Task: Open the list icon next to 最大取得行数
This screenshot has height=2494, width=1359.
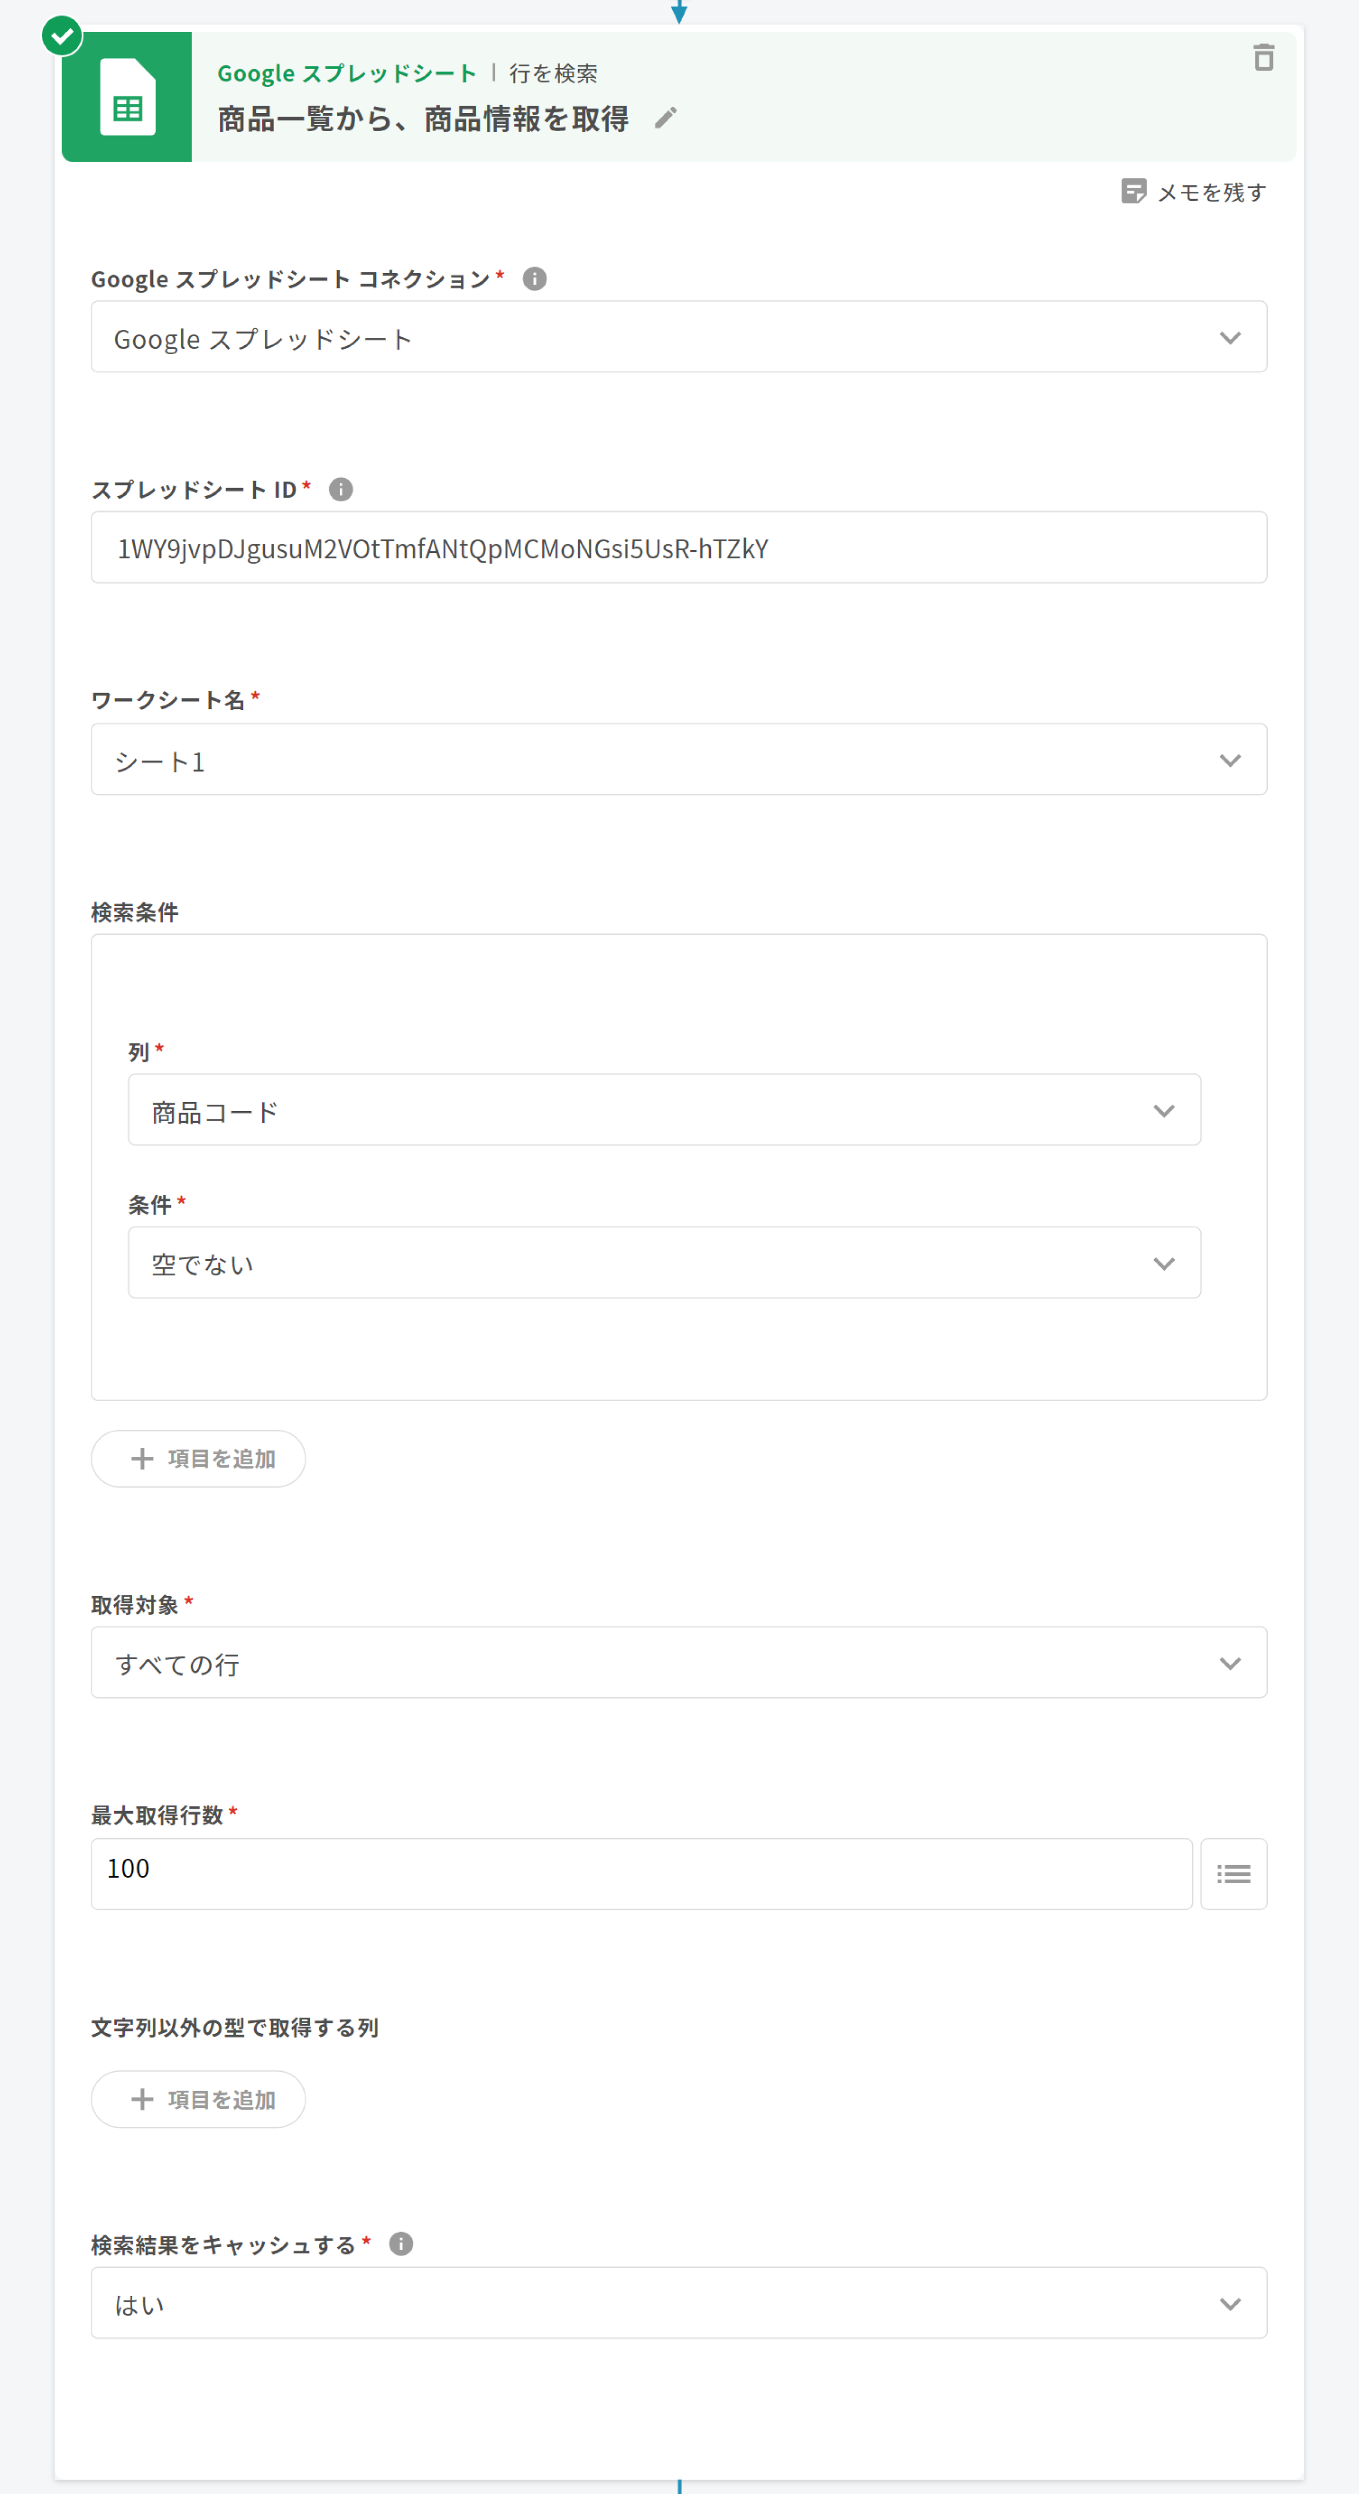Action: tap(1233, 1874)
